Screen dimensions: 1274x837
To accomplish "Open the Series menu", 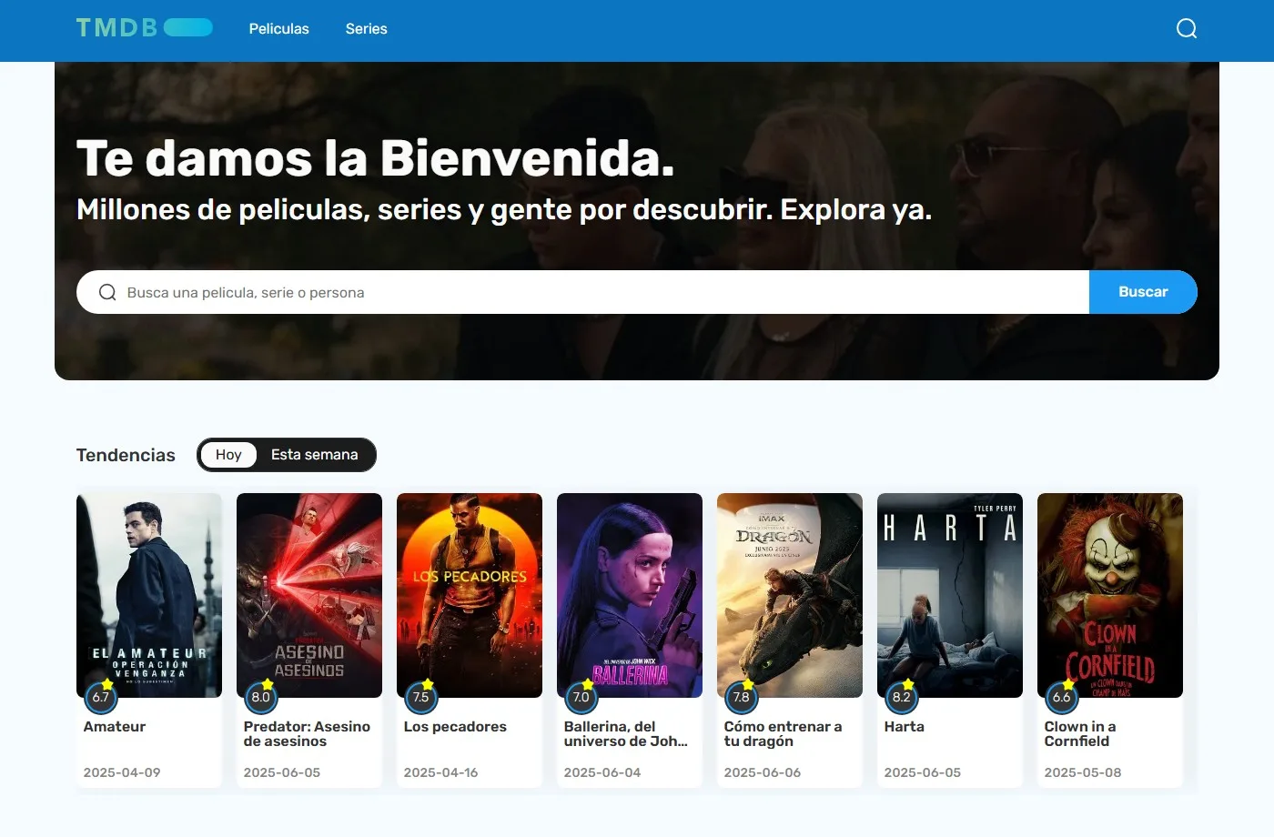I will point(366,28).
